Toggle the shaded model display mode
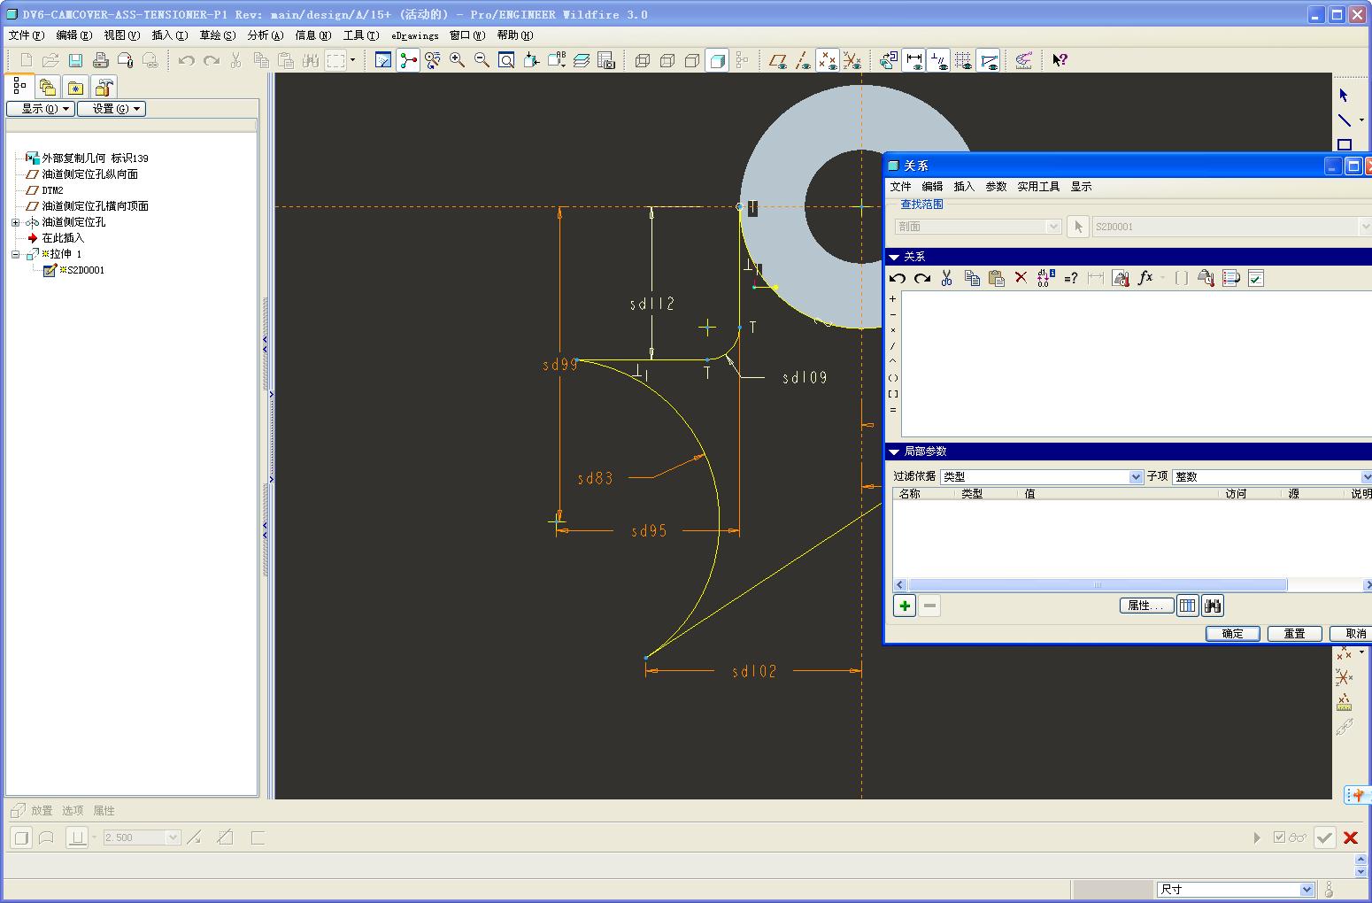This screenshot has width=1372, height=903. tap(717, 60)
